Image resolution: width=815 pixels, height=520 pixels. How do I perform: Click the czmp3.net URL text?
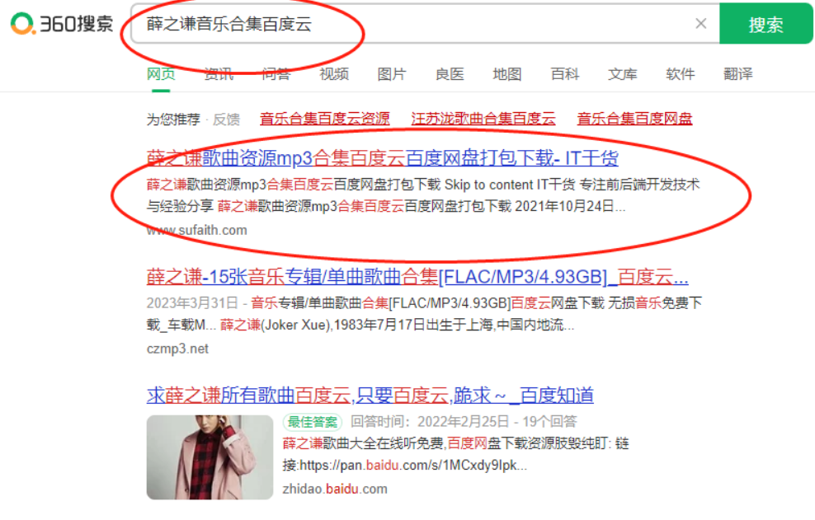177,349
